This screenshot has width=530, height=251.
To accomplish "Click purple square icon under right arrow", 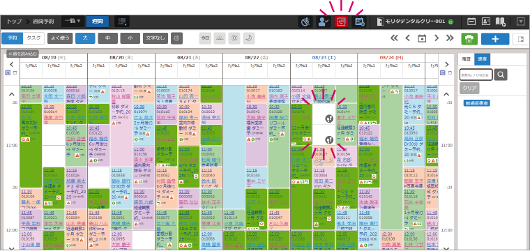I will (443, 73).
